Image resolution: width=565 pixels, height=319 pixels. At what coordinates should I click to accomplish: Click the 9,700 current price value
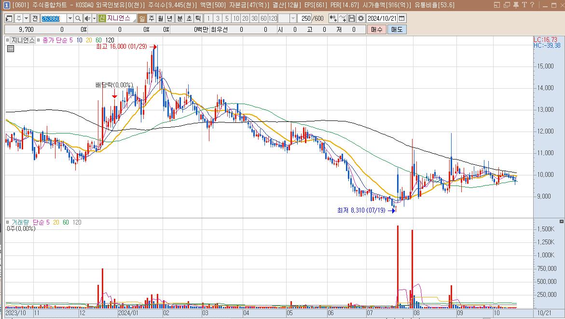point(26,29)
